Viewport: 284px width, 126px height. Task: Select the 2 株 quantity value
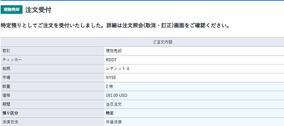point(109,87)
